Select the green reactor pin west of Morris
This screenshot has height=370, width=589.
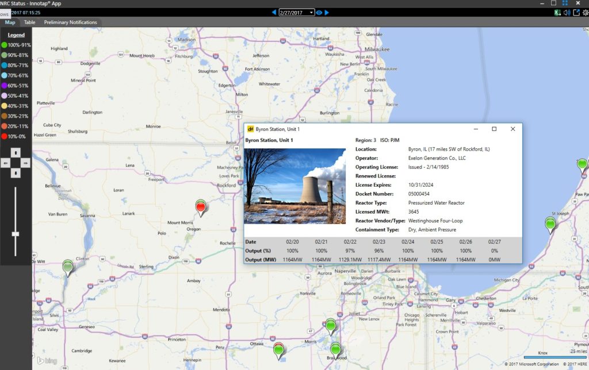pos(278,350)
